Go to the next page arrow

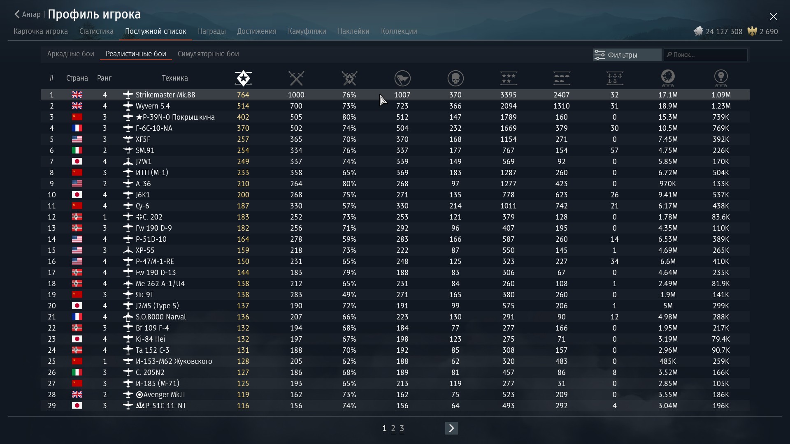451,428
